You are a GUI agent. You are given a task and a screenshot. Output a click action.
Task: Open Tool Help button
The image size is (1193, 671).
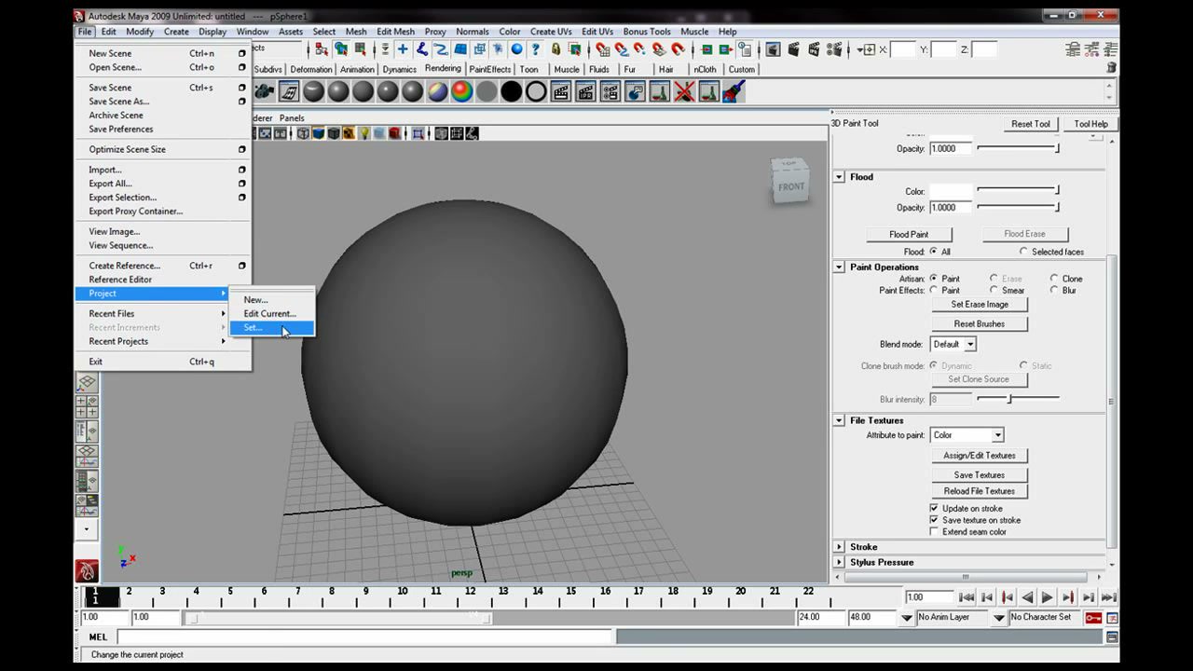point(1090,124)
